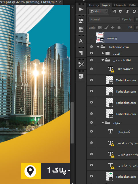Close the document tab
The image size is (138, 184).
pyautogui.click(x=60, y=2)
